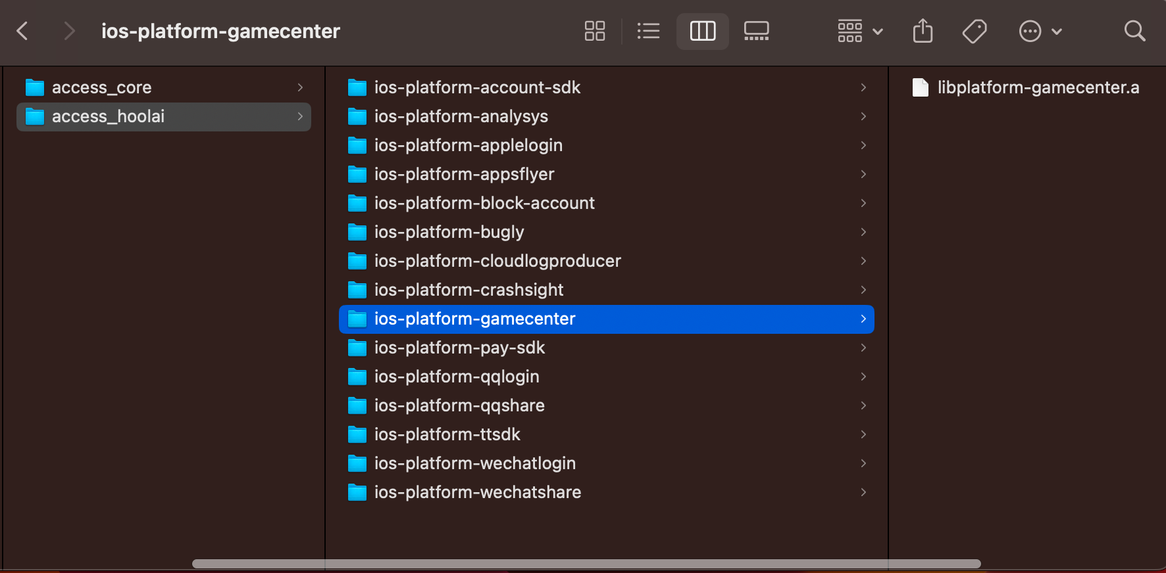
Task: Click folder icon of access_core
Action: point(35,87)
